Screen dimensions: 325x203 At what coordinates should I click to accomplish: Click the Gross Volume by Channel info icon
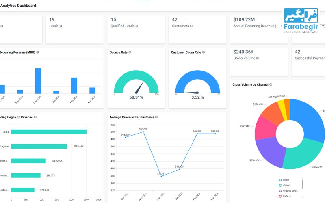pos(271,84)
